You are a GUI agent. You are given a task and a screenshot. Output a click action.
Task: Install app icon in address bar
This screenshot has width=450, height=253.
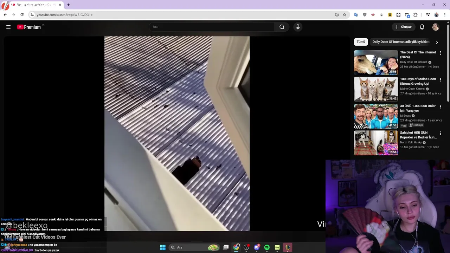pyautogui.click(x=337, y=15)
